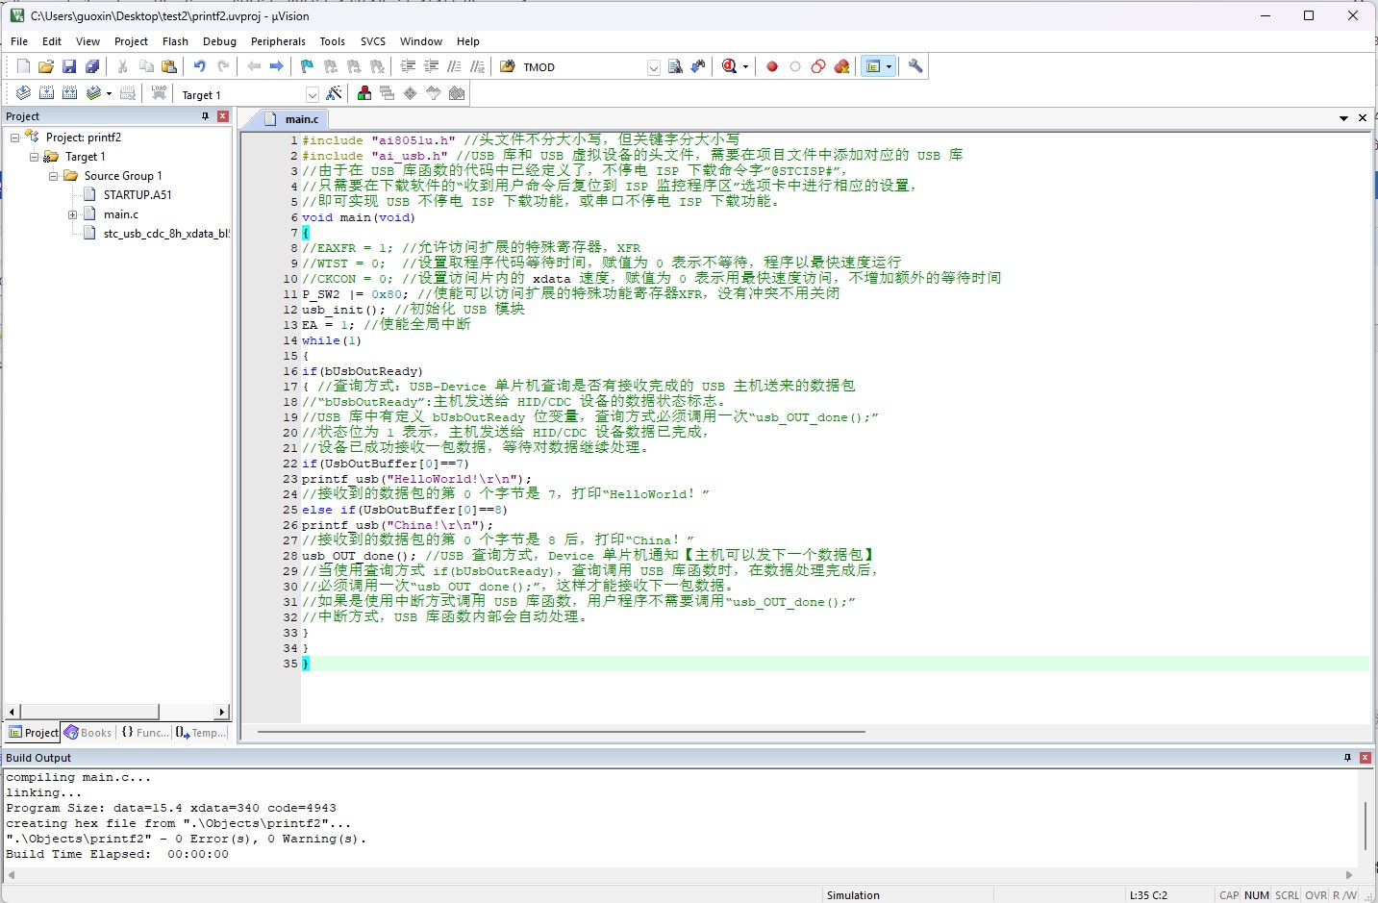Select the Project panel tab
The height and width of the screenshot is (903, 1378).
pyautogui.click(x=34, y=733)
